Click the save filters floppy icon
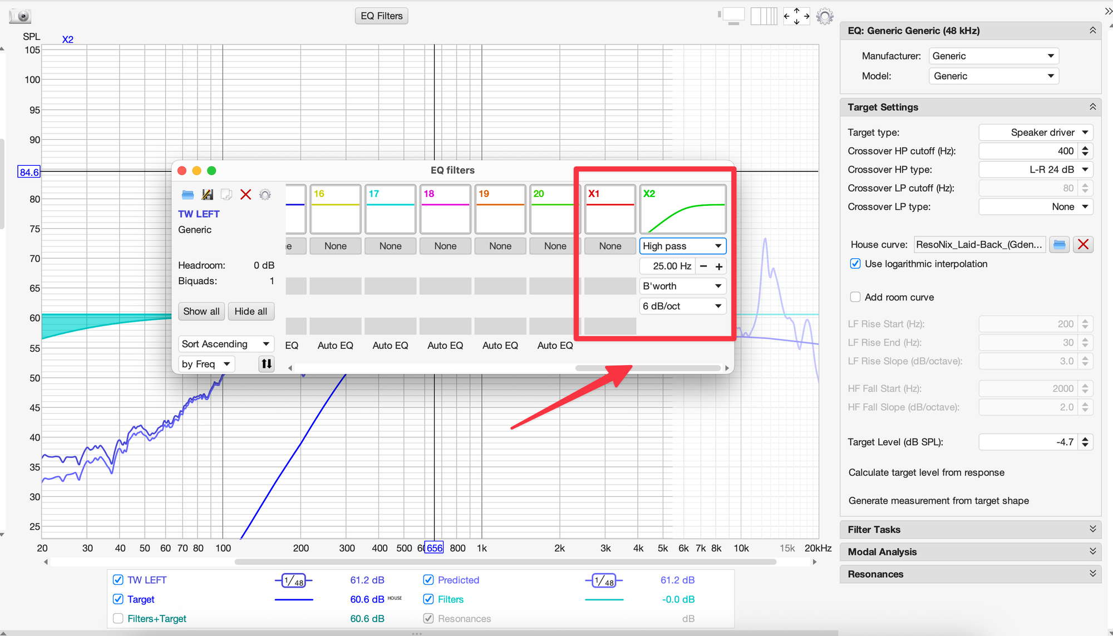1113x636 pixels. point(207,194)
